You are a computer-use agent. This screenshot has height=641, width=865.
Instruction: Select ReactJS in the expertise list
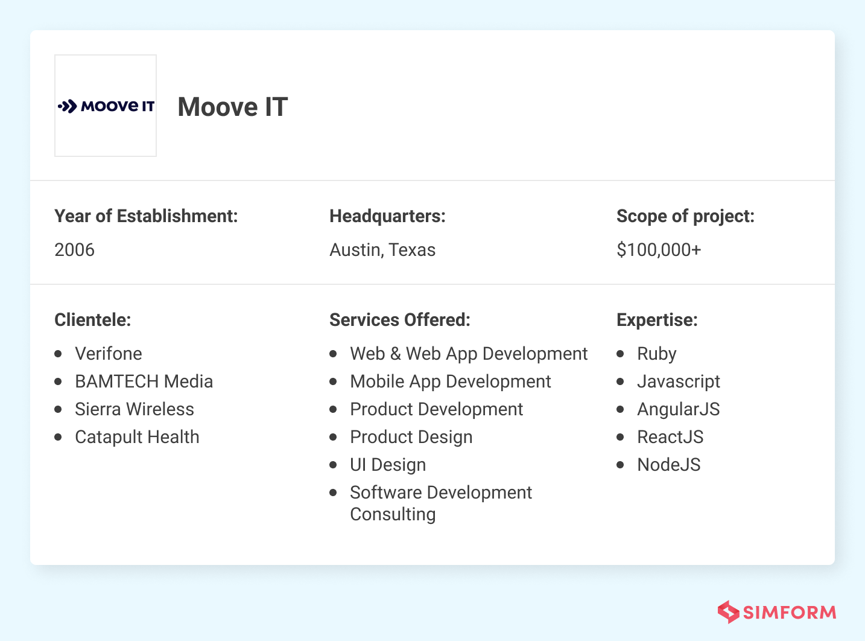pos(670,437)
